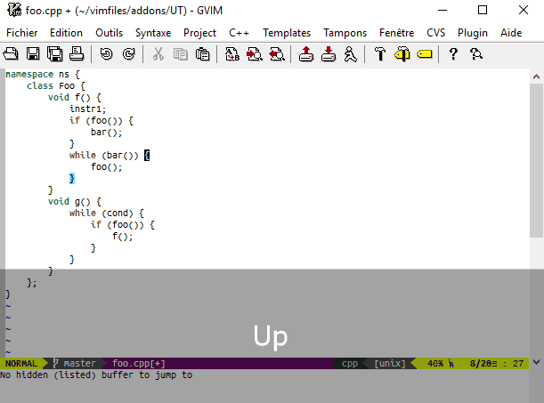Click the Redo toolbar icon
This screenshot has width=544, height=403.
coord(129,54)
